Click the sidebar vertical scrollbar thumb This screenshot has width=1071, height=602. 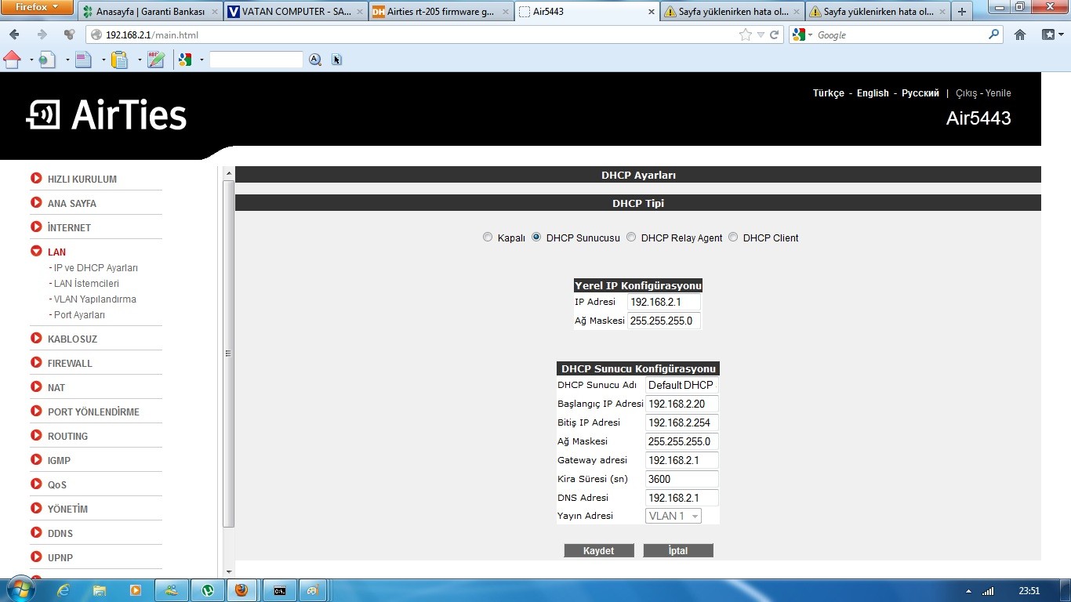(x=229, y=353)
